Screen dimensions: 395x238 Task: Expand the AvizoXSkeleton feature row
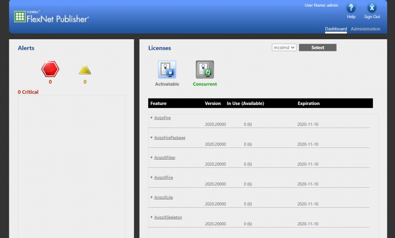click(x=151, y=217)
